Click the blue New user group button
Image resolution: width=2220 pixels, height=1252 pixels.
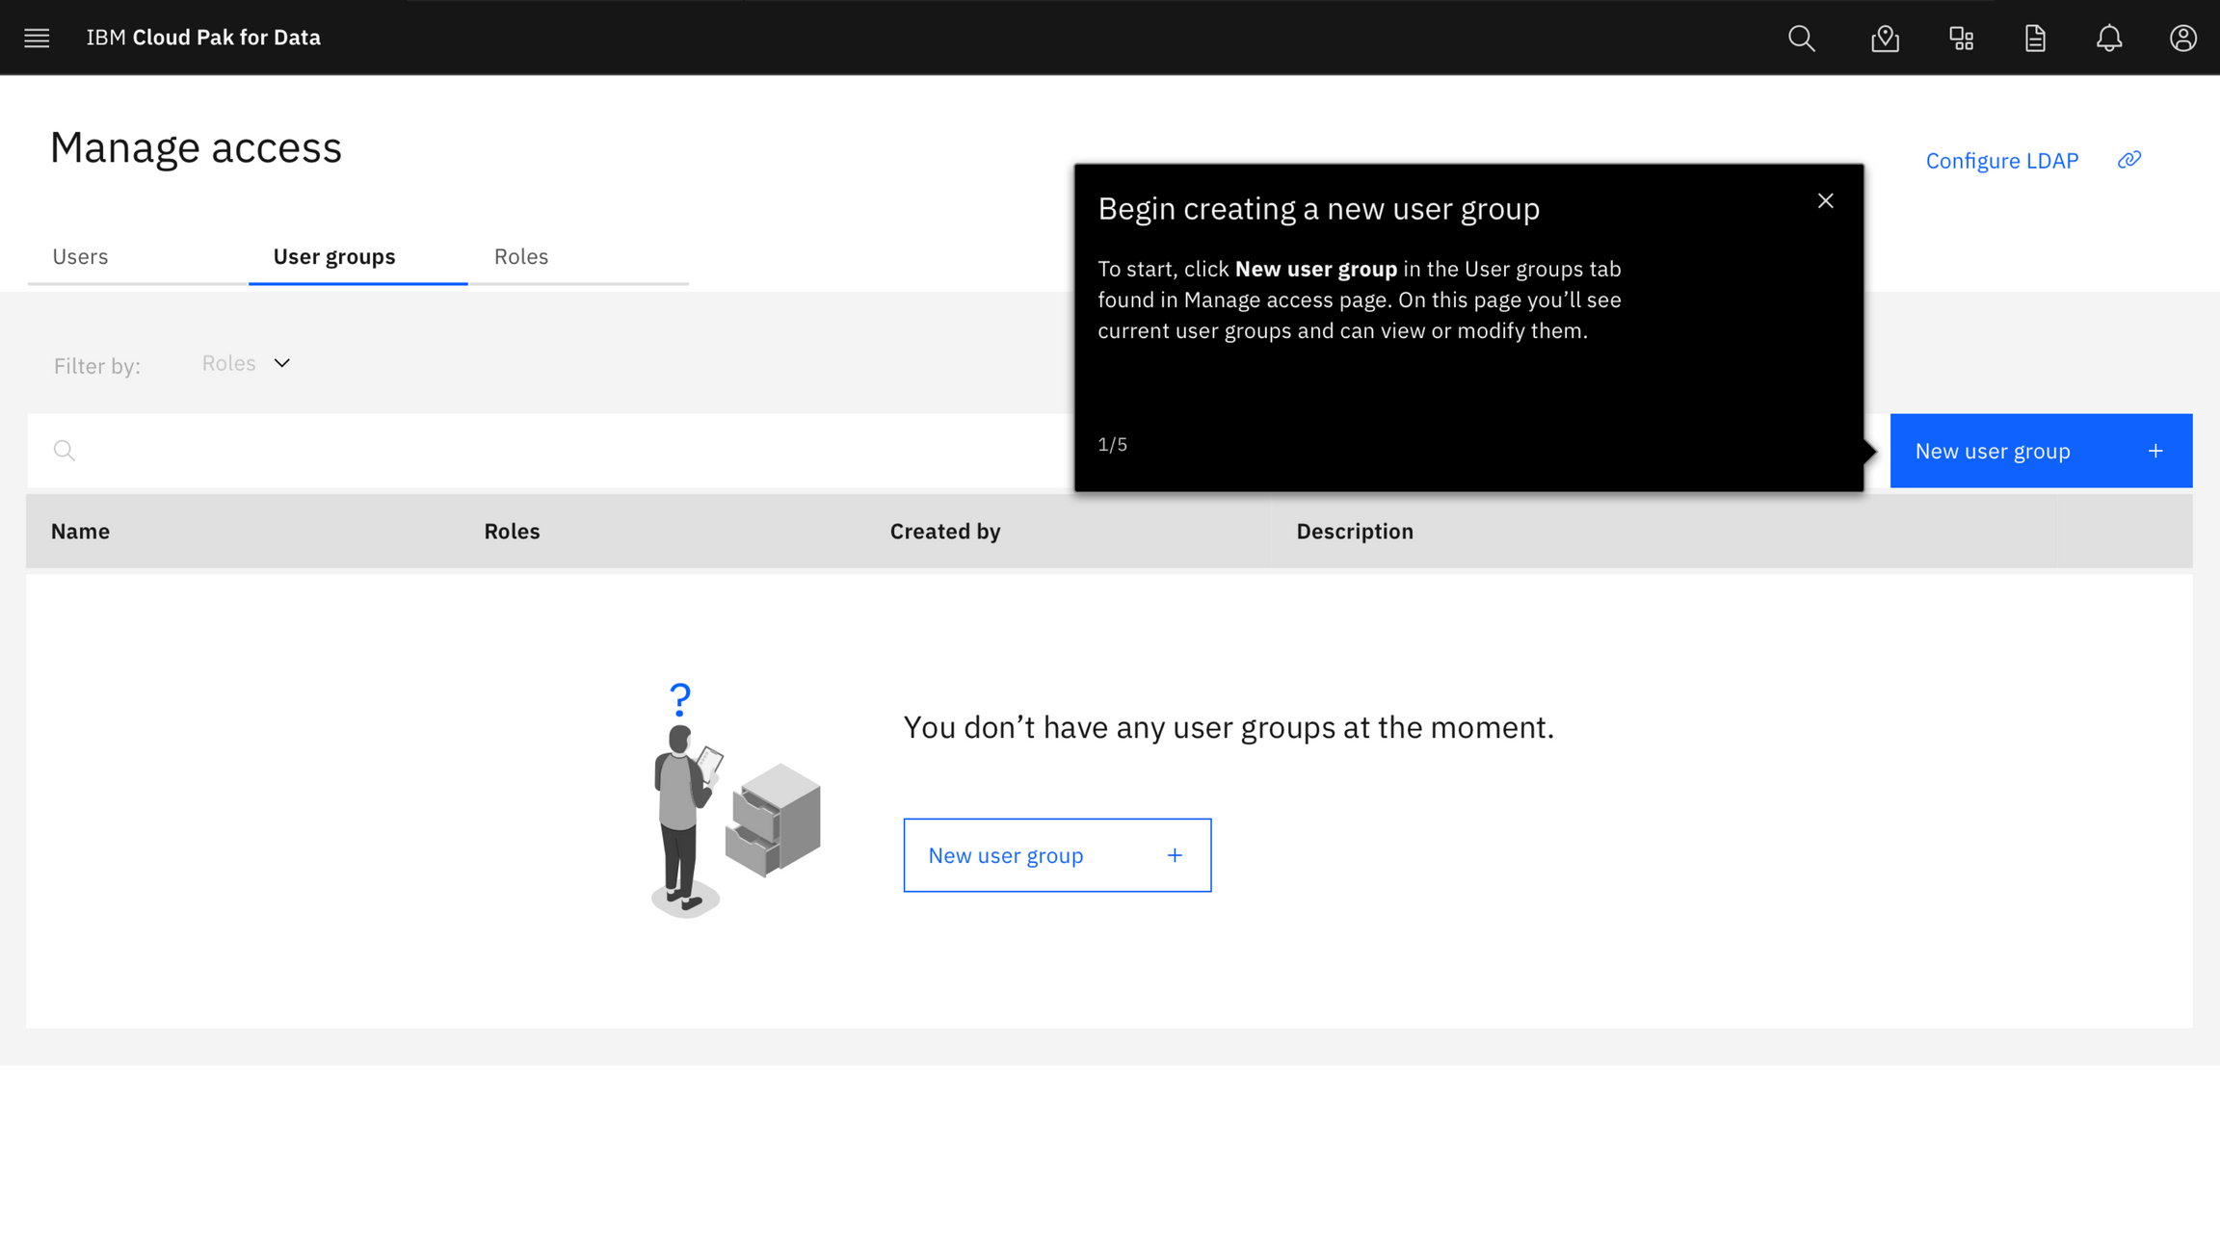(x=2040, y=451)
